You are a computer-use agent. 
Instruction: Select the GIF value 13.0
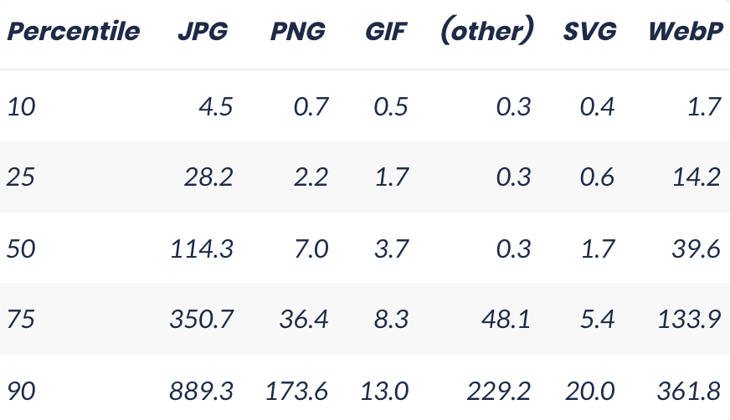(384, 391)
